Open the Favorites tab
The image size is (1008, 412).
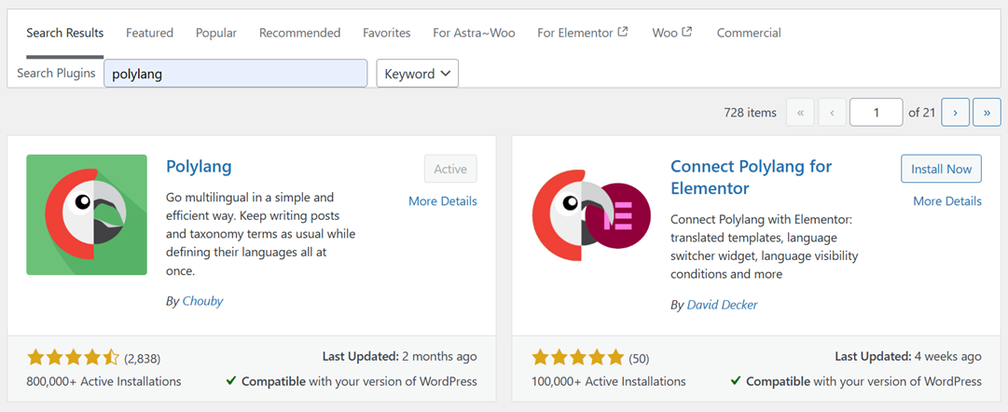point(386,33)
